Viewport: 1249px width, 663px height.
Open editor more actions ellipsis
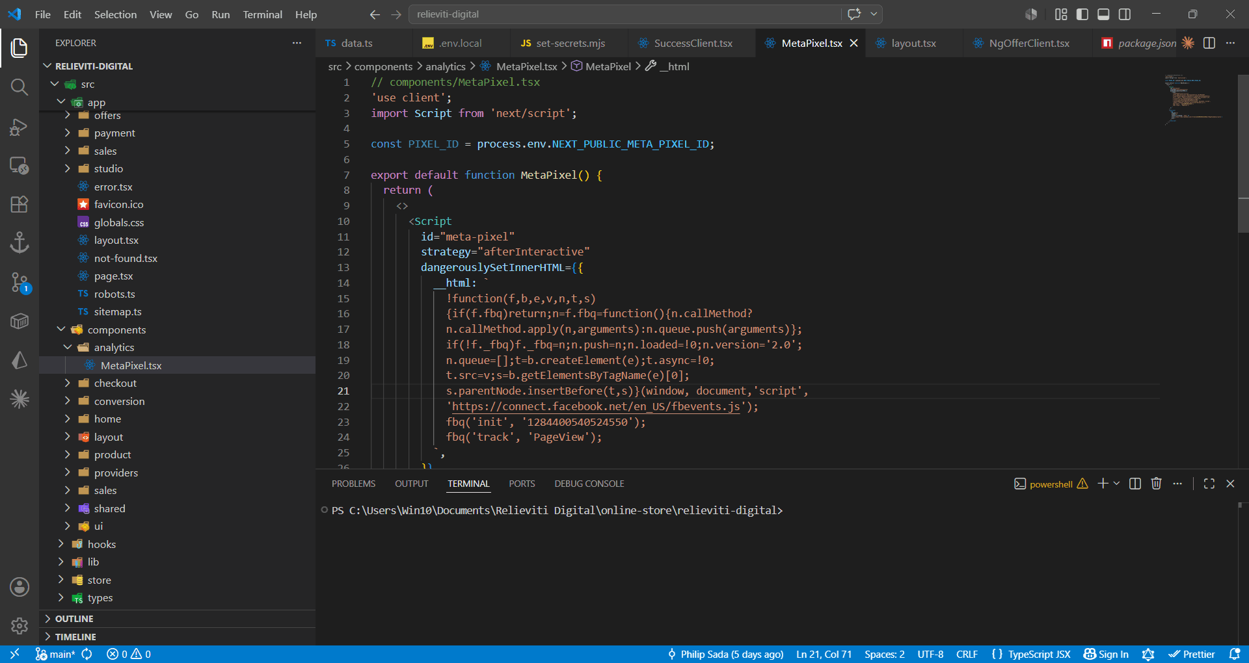click(1230, 43)
